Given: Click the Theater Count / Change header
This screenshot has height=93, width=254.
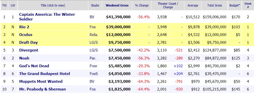Looking at the screenshot, I should point(168,5).
